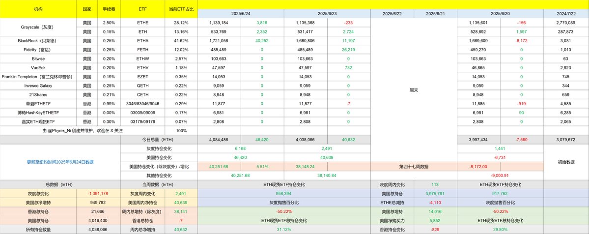Select the 2024/7/22 date header

(x=566, y=14)
